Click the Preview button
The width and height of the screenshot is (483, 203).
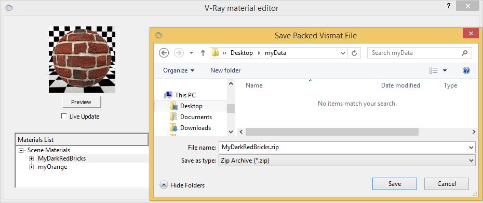[82, 102]
